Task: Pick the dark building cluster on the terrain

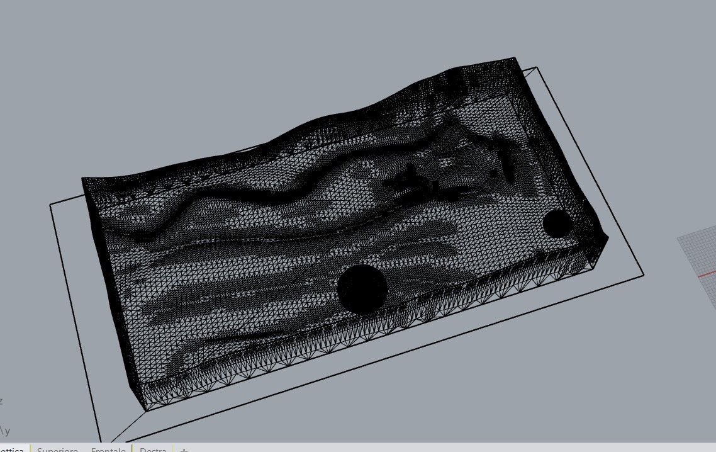Action: 412,183
